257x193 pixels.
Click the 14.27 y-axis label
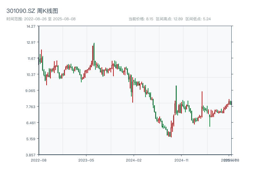click(x=31, y=26)
